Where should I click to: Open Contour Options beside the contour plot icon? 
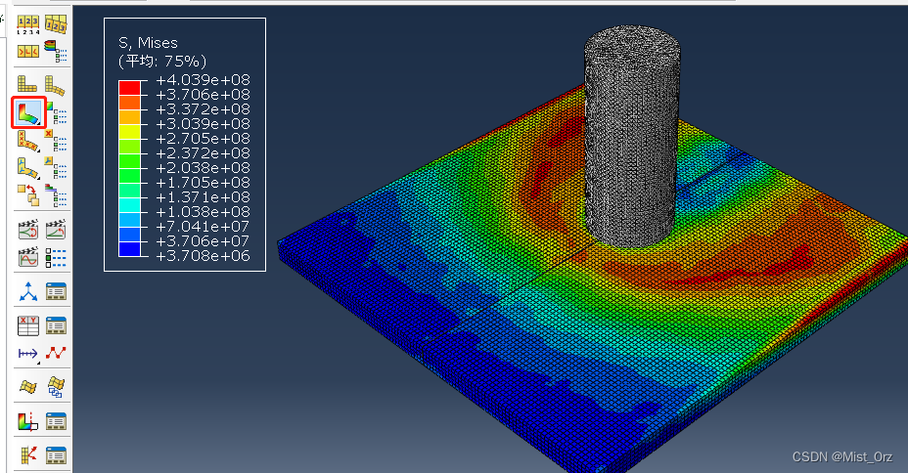(x=57, y=114)
